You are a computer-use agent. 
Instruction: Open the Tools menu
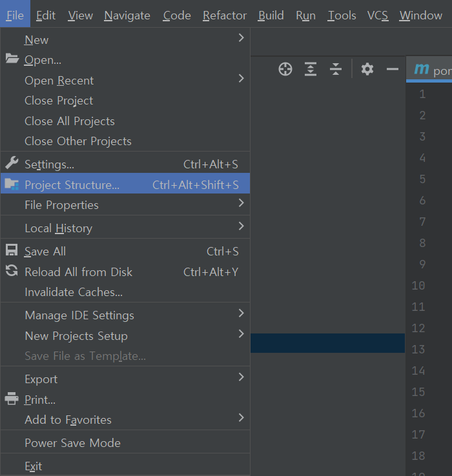point(342,15)
